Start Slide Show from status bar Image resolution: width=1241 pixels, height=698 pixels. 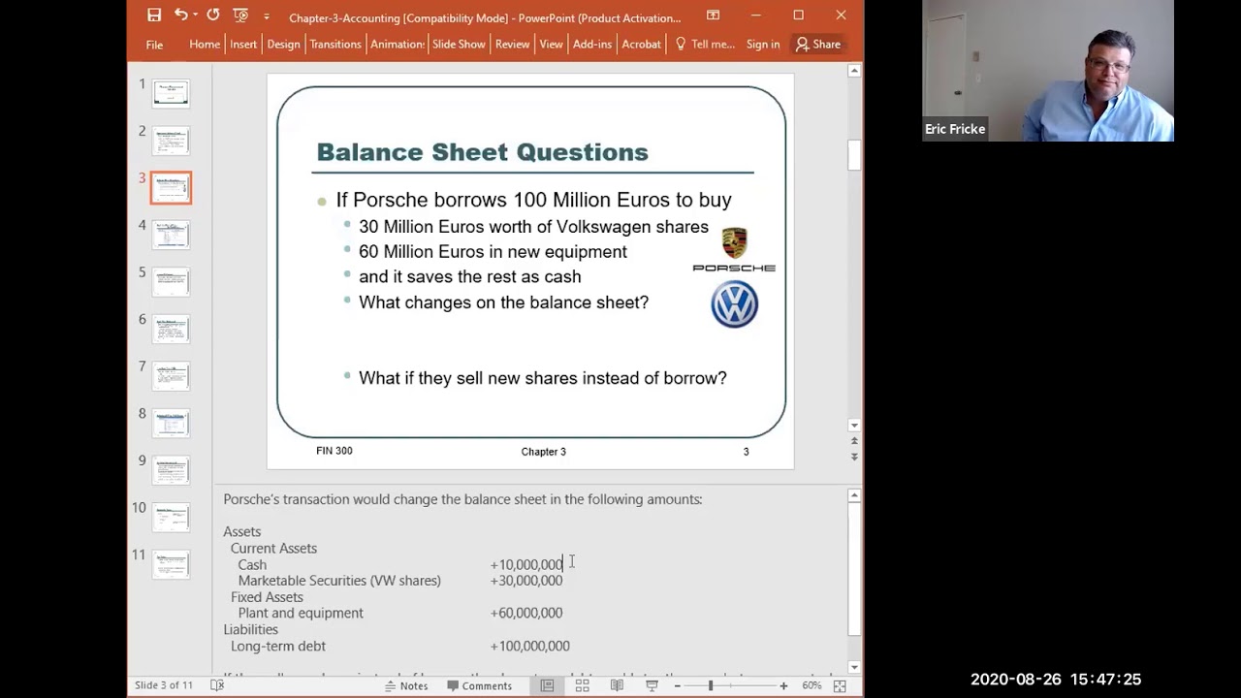[x=652, y=685]
